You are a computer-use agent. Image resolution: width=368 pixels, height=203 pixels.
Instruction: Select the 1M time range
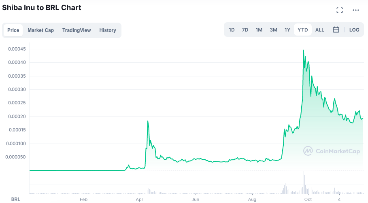point(259,30)
